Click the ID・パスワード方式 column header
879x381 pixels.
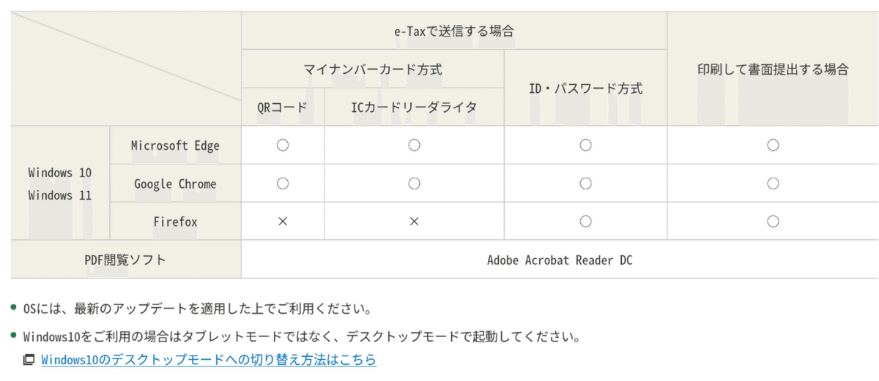coord(586,88)
